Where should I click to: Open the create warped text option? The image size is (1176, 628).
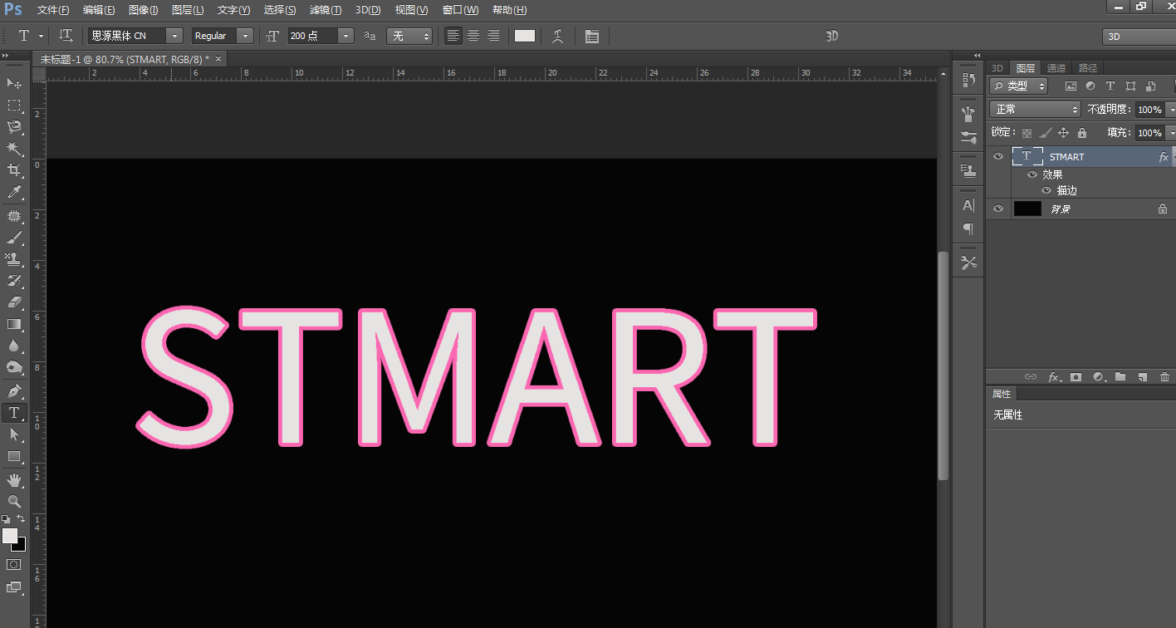tap(557, 36)
